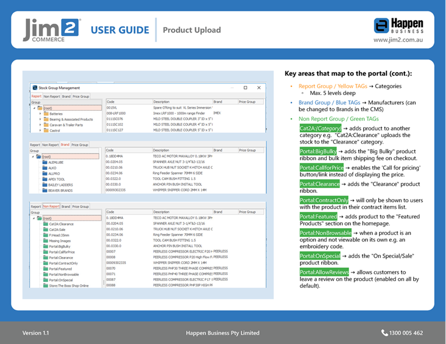Select the row with code 0111SC127
The width and height of the screenshot is (446, 344).
point(185,130)
